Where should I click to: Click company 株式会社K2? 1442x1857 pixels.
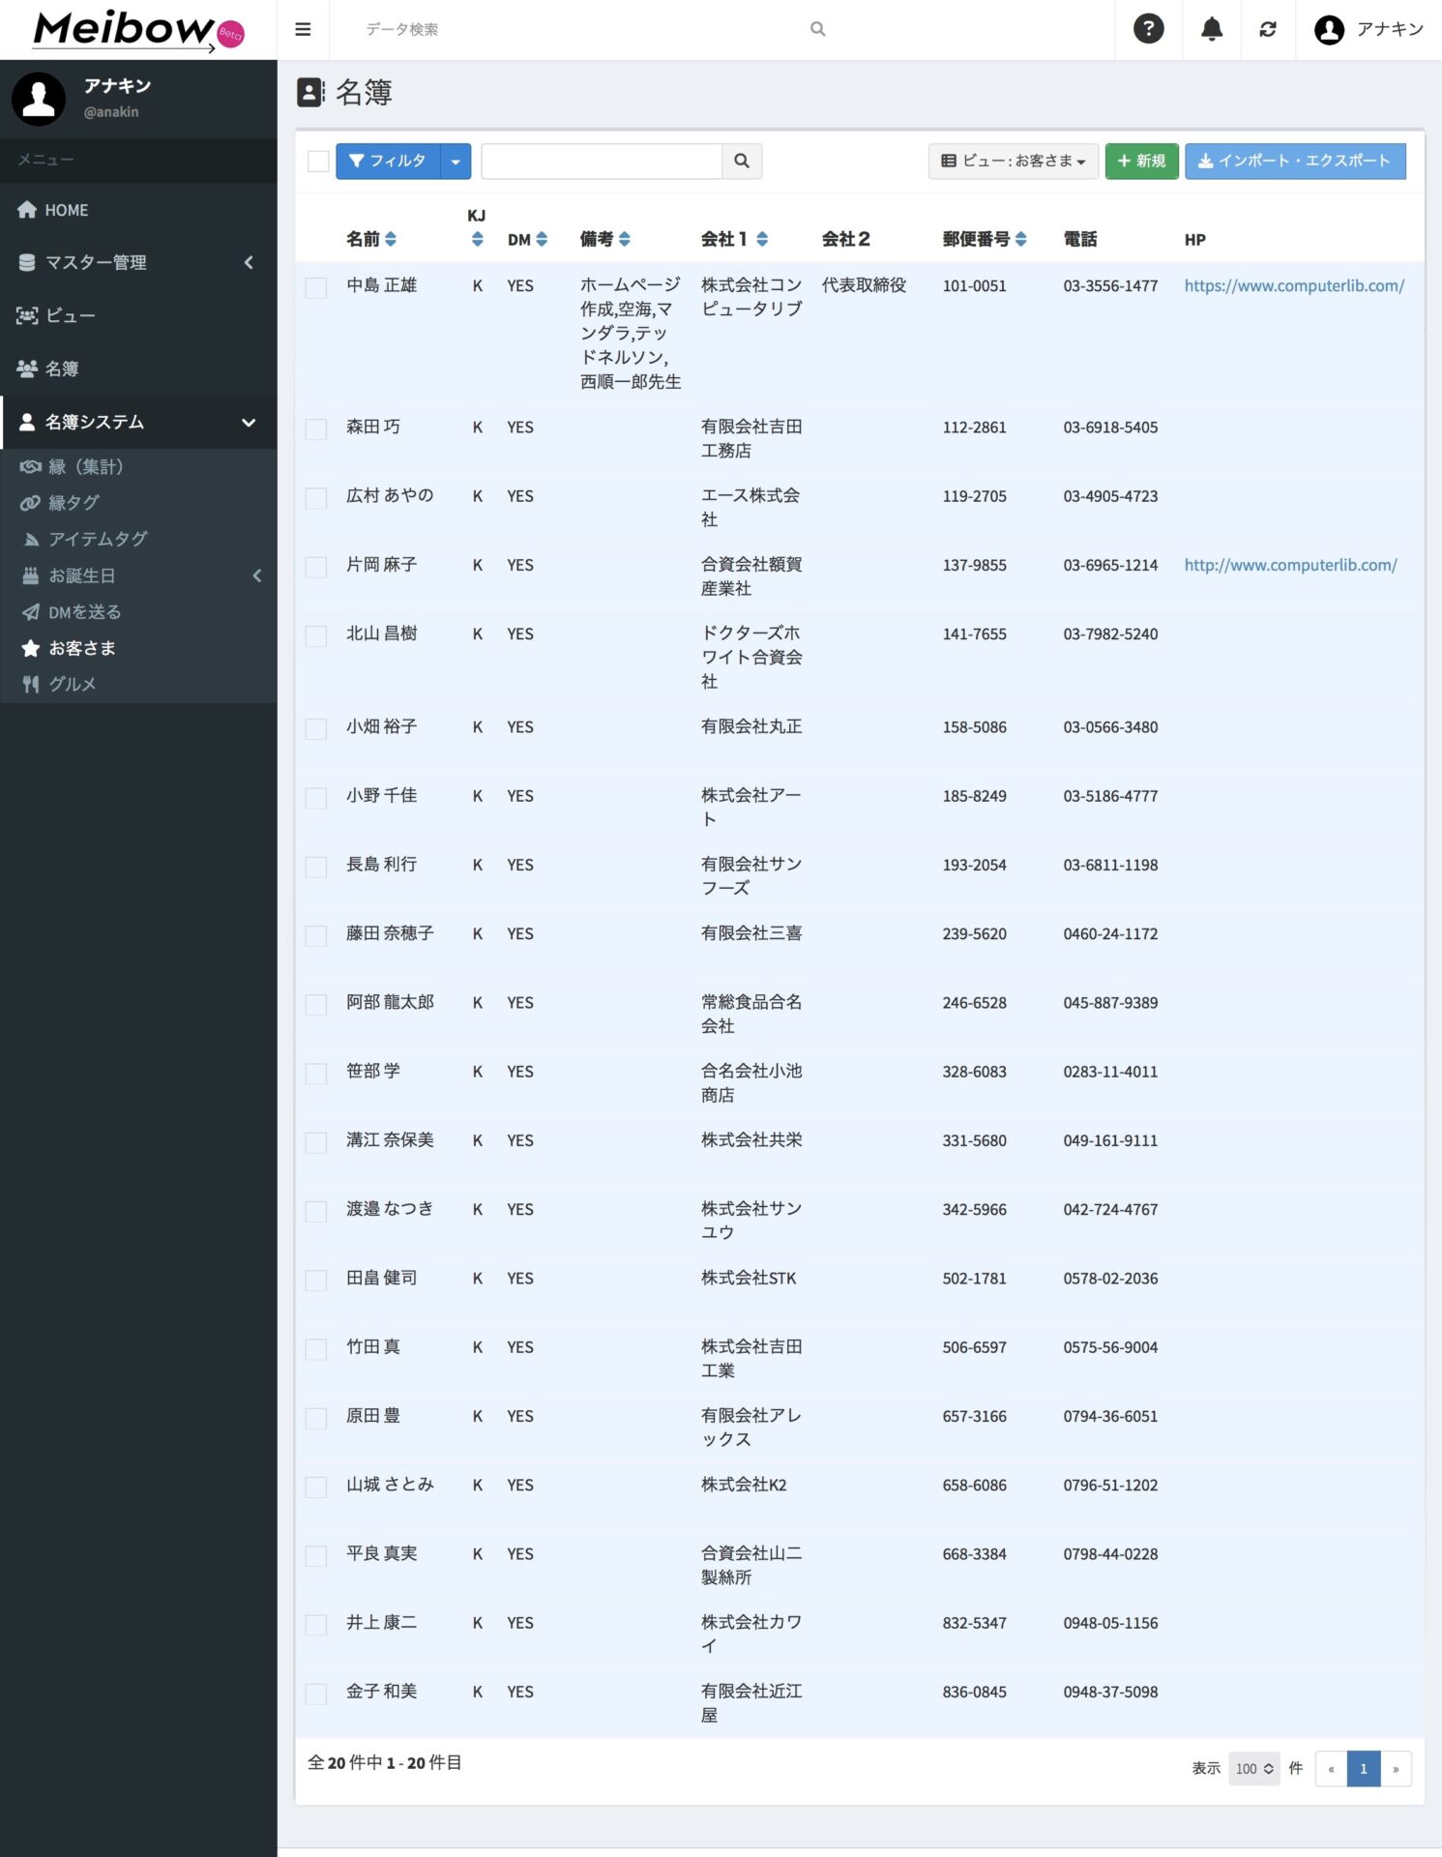pos(744,1485)
